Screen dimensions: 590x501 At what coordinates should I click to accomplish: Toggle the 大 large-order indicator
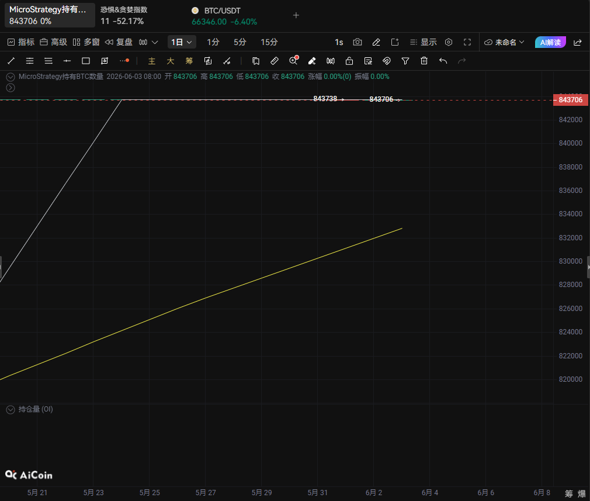[171, 61]
